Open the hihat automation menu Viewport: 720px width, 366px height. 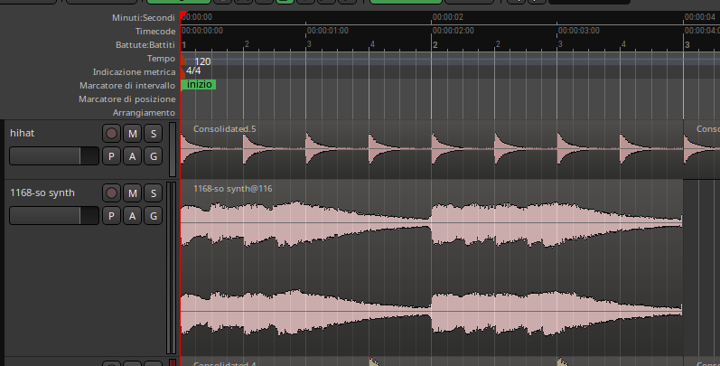click(x=132, y=156)
